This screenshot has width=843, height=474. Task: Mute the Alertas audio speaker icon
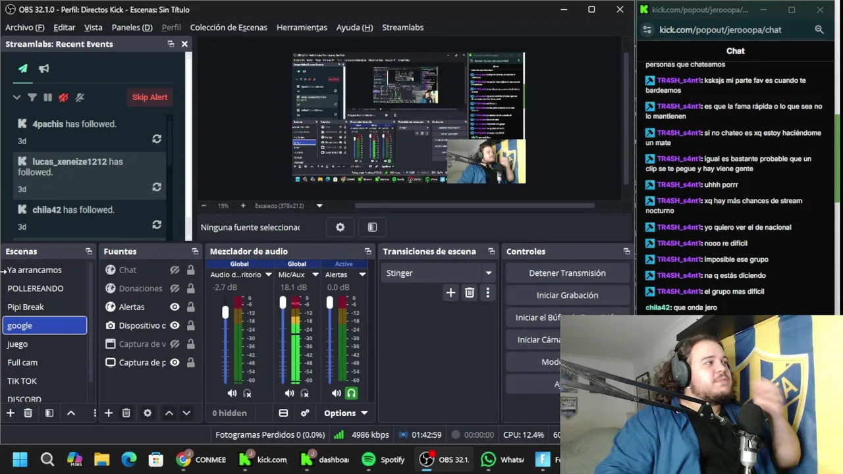(337, 393)
